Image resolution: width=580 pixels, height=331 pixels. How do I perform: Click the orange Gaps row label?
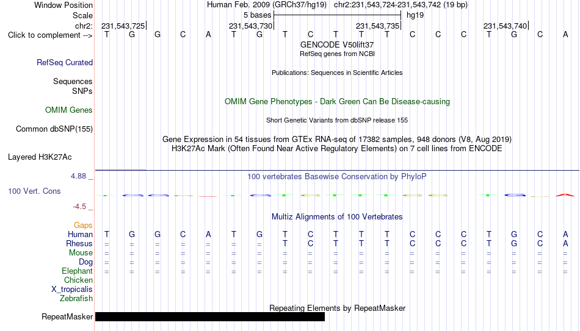[x=83, y=226]
